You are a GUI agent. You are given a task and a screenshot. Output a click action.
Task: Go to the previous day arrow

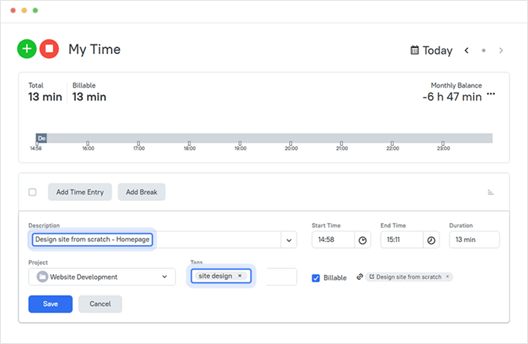[466, 50]
